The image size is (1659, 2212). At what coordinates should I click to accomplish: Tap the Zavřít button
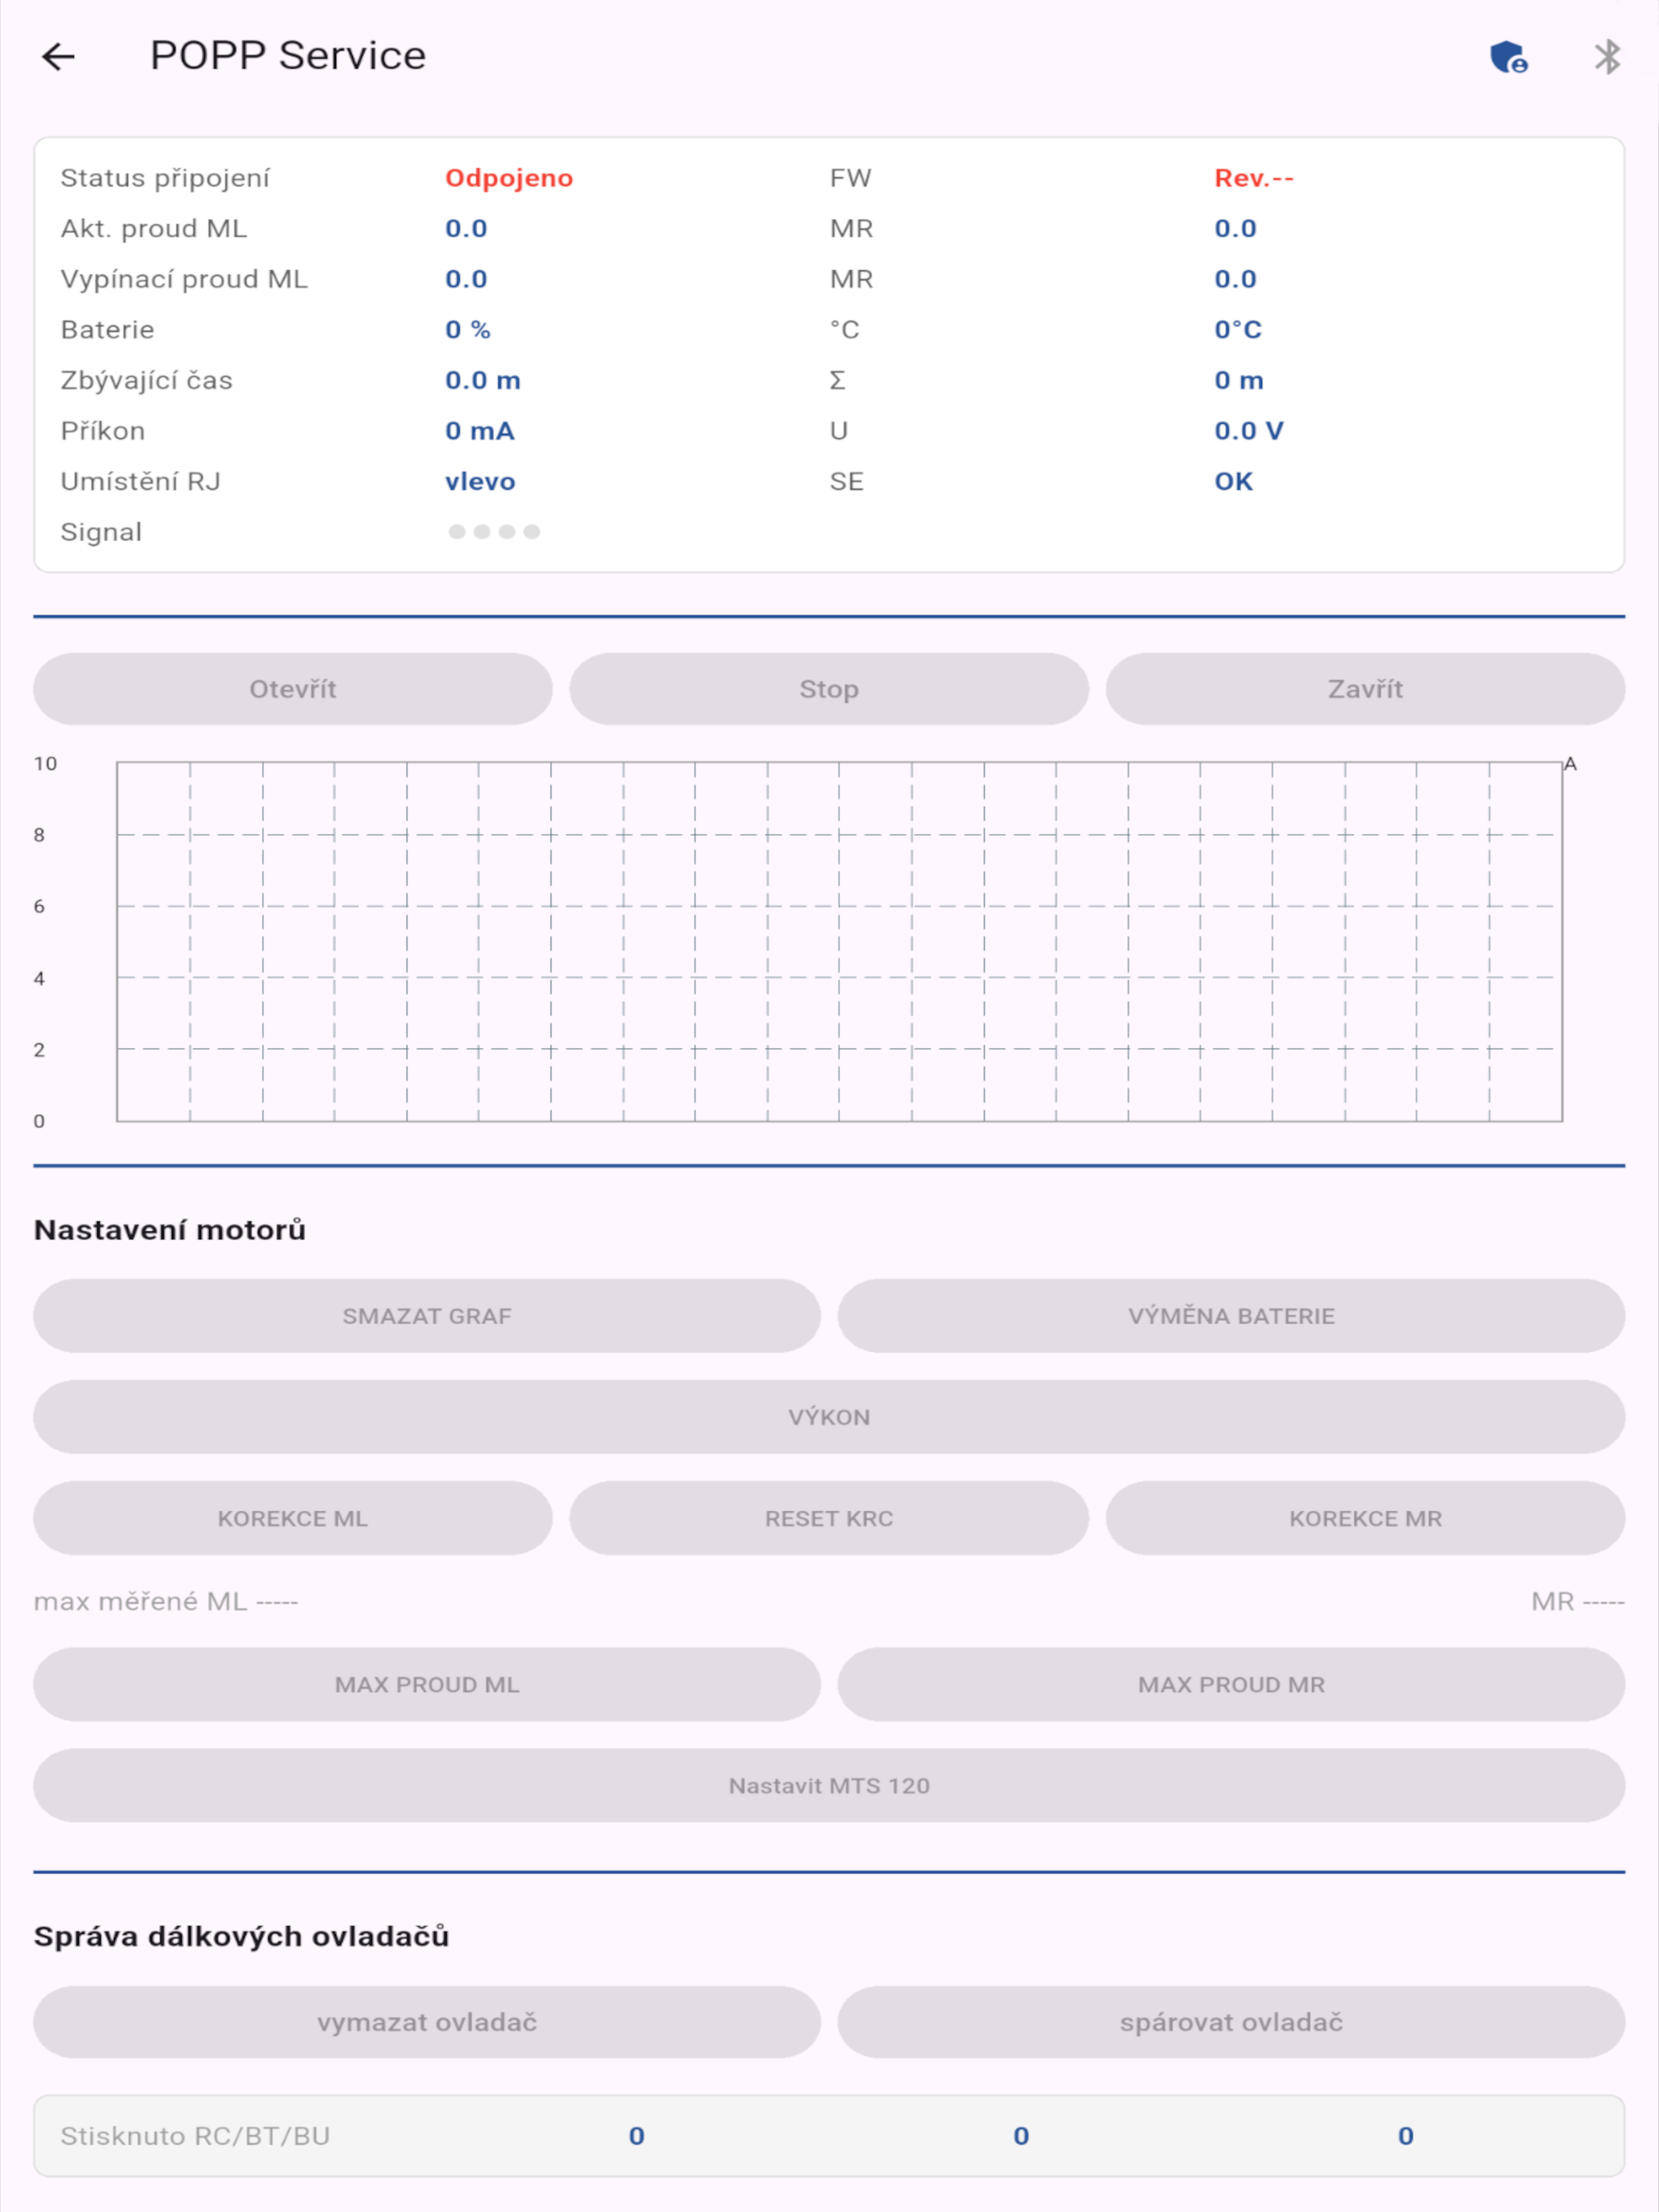point(1365,689)
